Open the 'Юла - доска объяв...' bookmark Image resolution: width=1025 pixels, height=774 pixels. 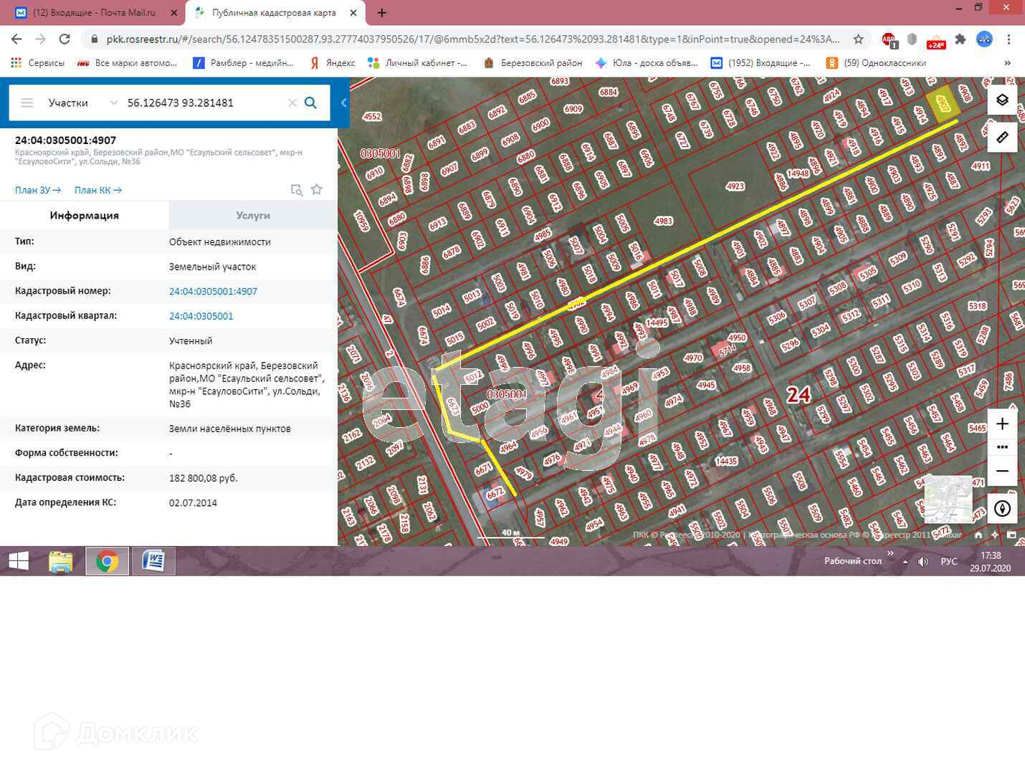tap(647, 63)
